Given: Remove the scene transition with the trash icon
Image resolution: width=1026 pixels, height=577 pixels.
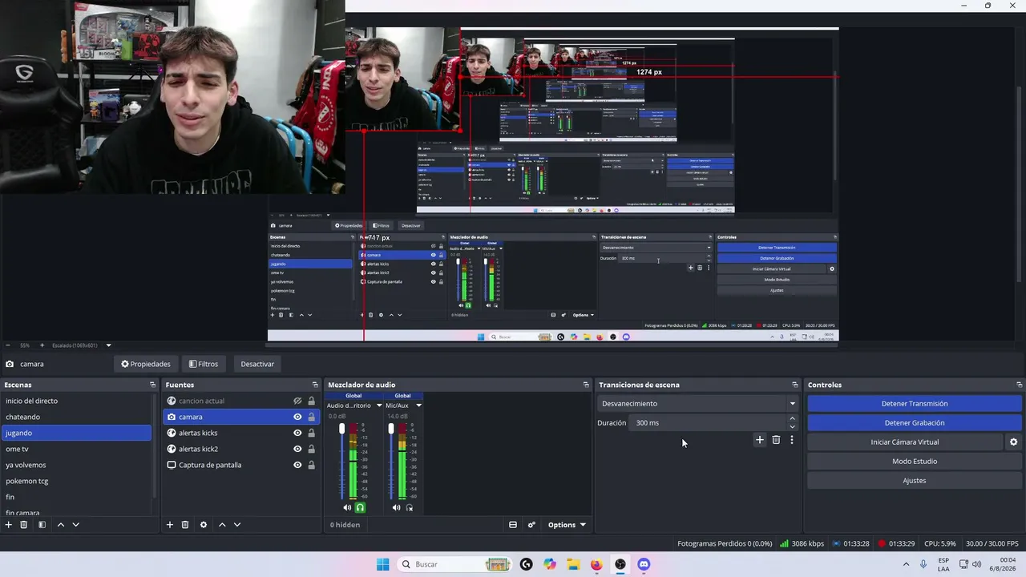Looking at the screenshot, I should pyautogui.click(x=776, y=440).
